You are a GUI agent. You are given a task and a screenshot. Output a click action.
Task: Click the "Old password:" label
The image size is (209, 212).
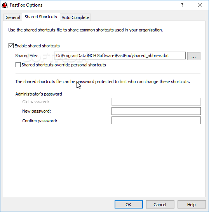(36, 102)
